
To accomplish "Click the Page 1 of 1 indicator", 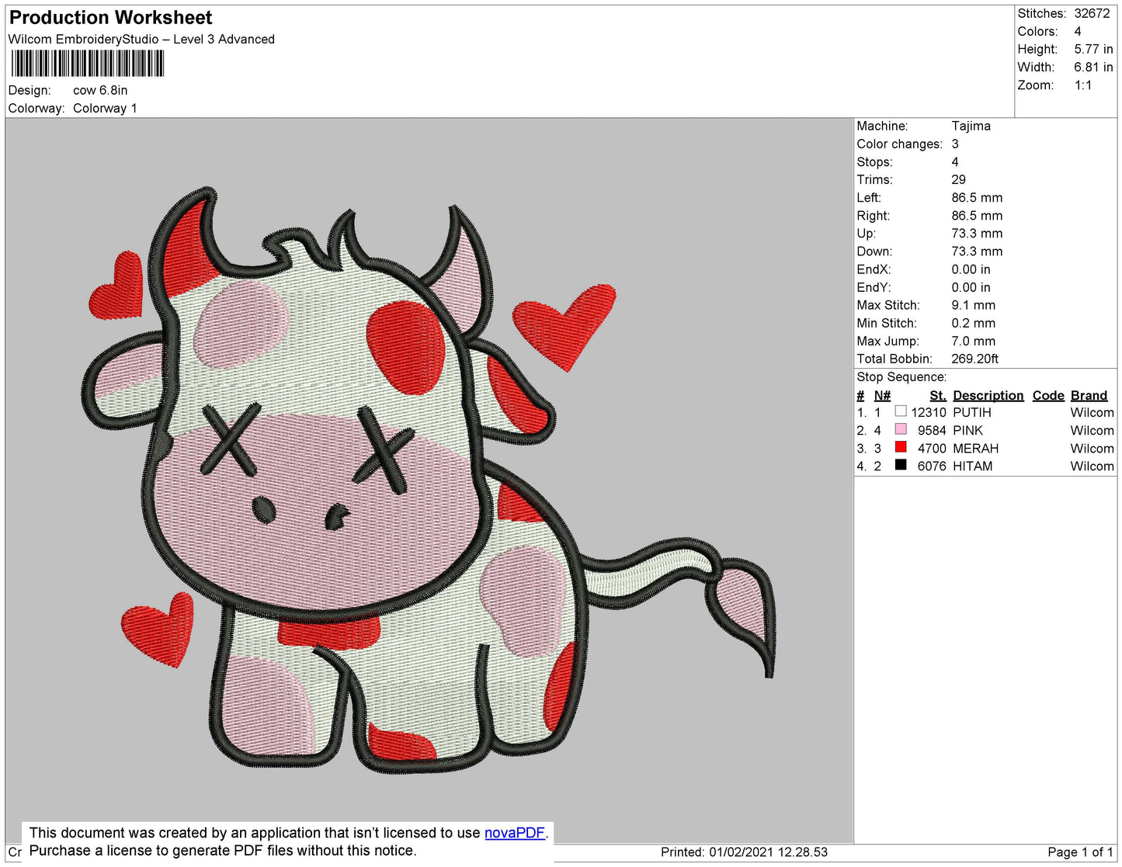I will [1079, 851].
